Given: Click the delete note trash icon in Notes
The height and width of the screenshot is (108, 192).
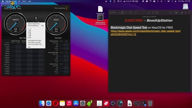Looking at the screenshot, I should click(130, 13).
